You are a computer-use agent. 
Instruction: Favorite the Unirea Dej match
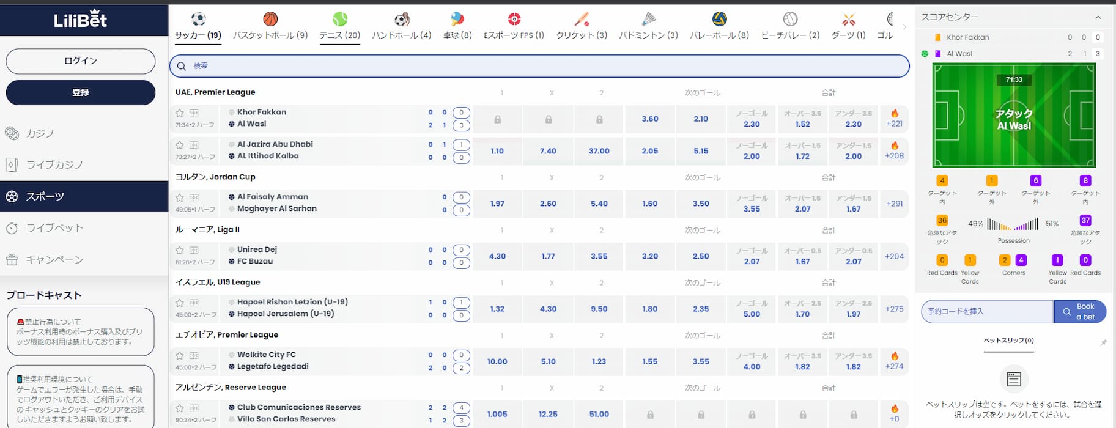coord(179,250)
